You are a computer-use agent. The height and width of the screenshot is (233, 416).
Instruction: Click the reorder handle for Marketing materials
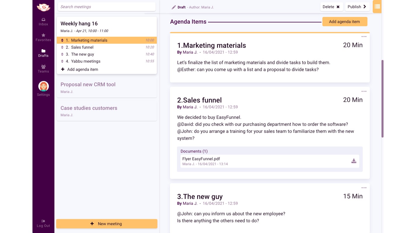[x=62, y=40]
